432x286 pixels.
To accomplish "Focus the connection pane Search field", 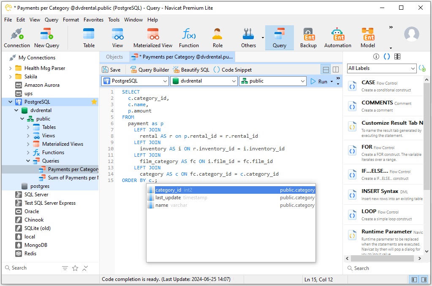I will click(x=30, y=268).
